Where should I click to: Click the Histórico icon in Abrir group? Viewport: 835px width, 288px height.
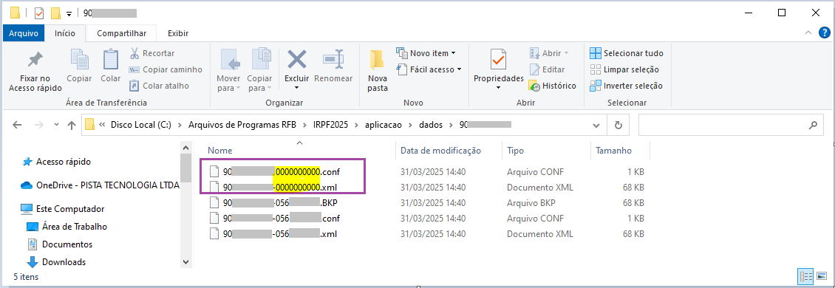[535, 86]
